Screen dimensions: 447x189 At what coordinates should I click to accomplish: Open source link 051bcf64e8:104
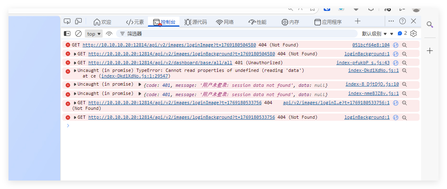click(371, 45)
